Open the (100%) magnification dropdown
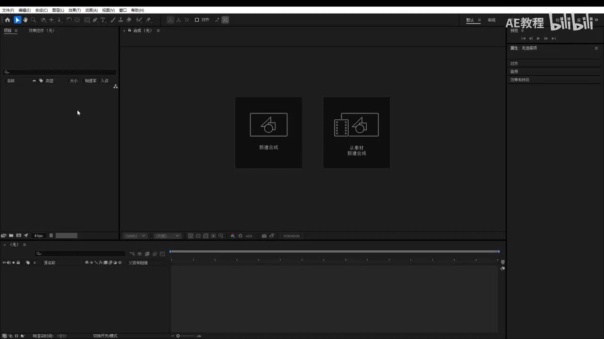Viewport: 604px width, 339px height. pyautogui.click(x=135, y=236)
